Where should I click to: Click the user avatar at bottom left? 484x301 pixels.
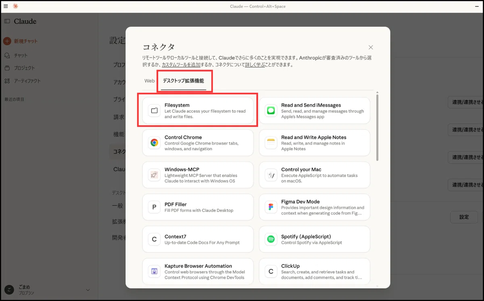(9, 289)
